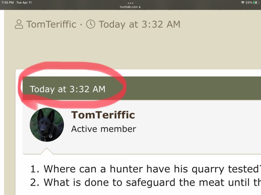Click the speech-bubble notch below avatar
261x195 pixels.
tap(47, 151)
